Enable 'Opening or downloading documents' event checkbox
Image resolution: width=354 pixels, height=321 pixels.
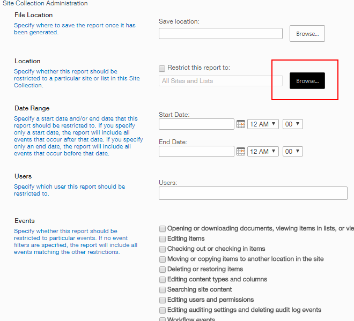163,229
